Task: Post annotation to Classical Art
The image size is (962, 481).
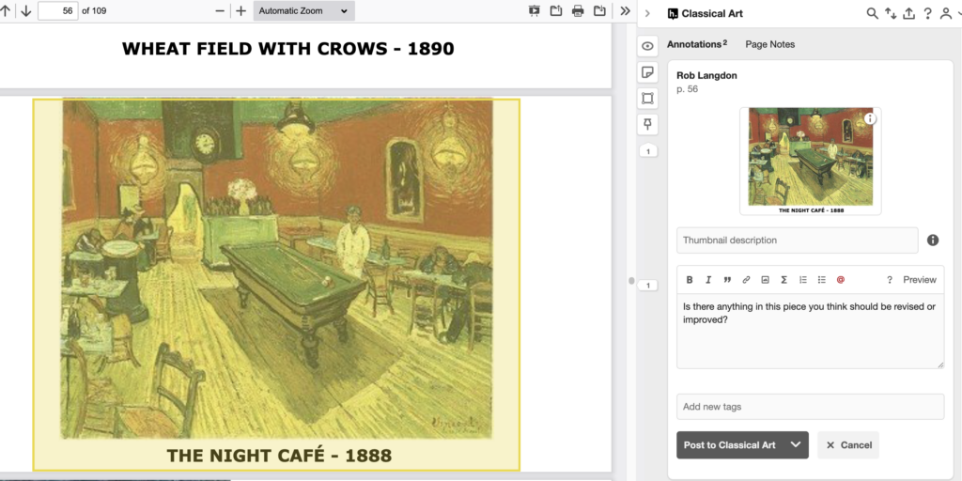Action: (x=730, y=444)
